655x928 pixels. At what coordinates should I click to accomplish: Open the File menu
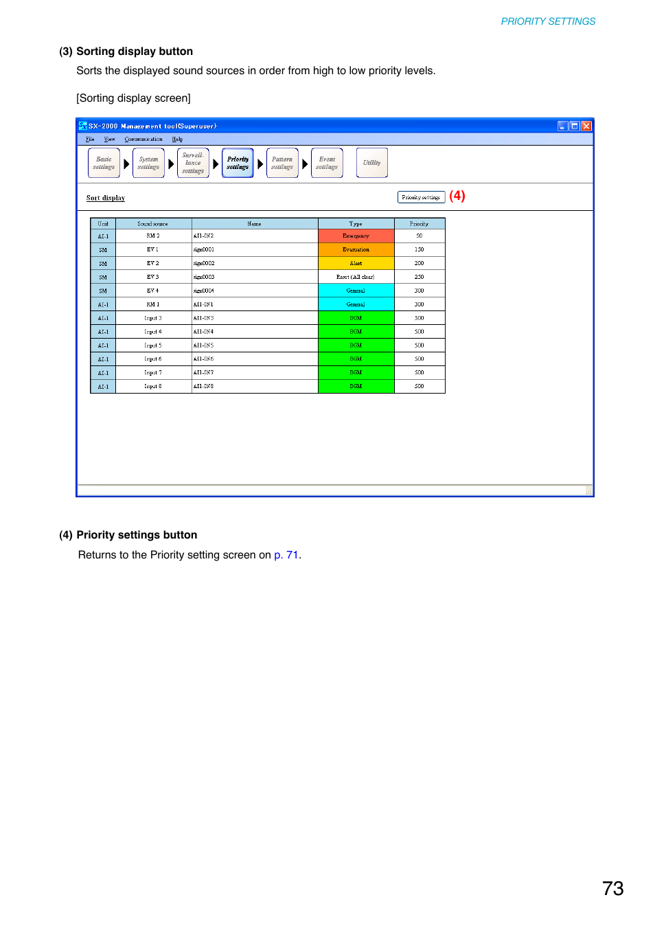(x=90, y=139)
